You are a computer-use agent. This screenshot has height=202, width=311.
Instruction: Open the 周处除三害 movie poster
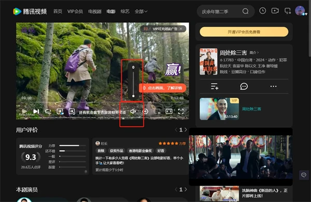pos(208,61)
